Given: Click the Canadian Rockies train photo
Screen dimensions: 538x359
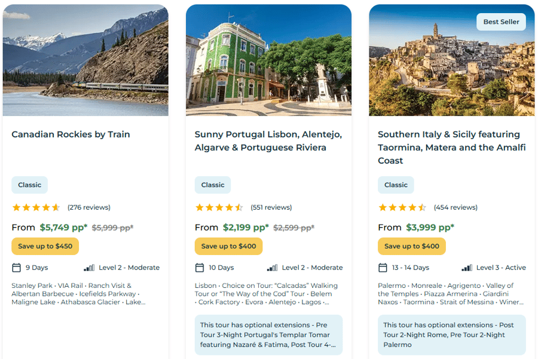Looking at the screenshot, I should [85, 60].
